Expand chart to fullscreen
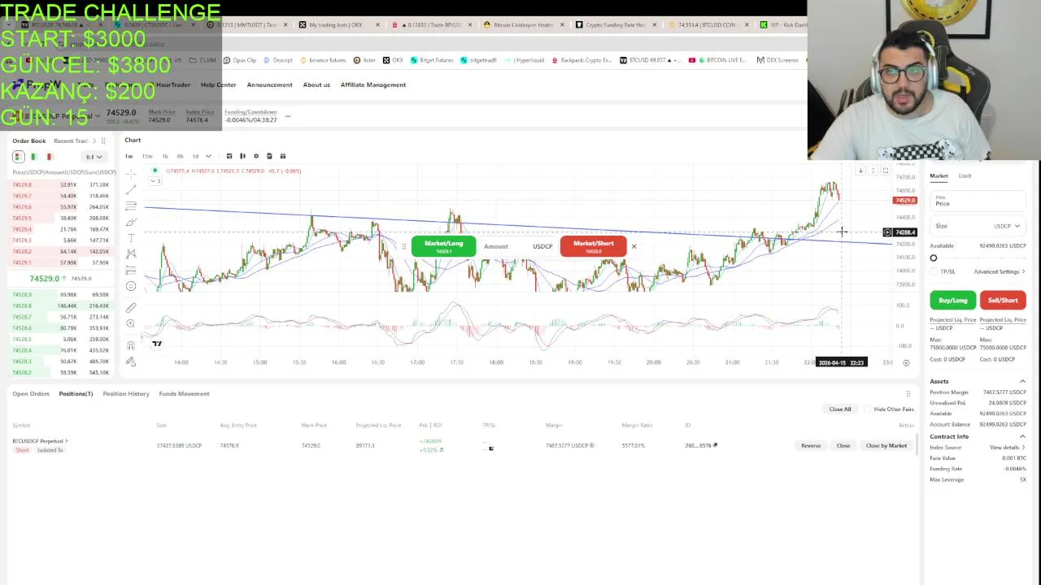 (x=886, y=170)
